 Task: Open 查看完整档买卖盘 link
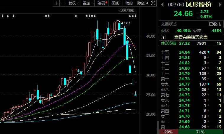191,37
